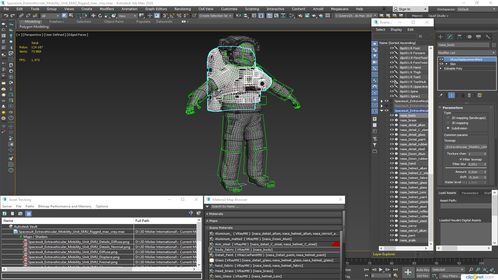Open Create Selection Set dropdown
This screenshot has width=498, height=280.
[215, 16]
